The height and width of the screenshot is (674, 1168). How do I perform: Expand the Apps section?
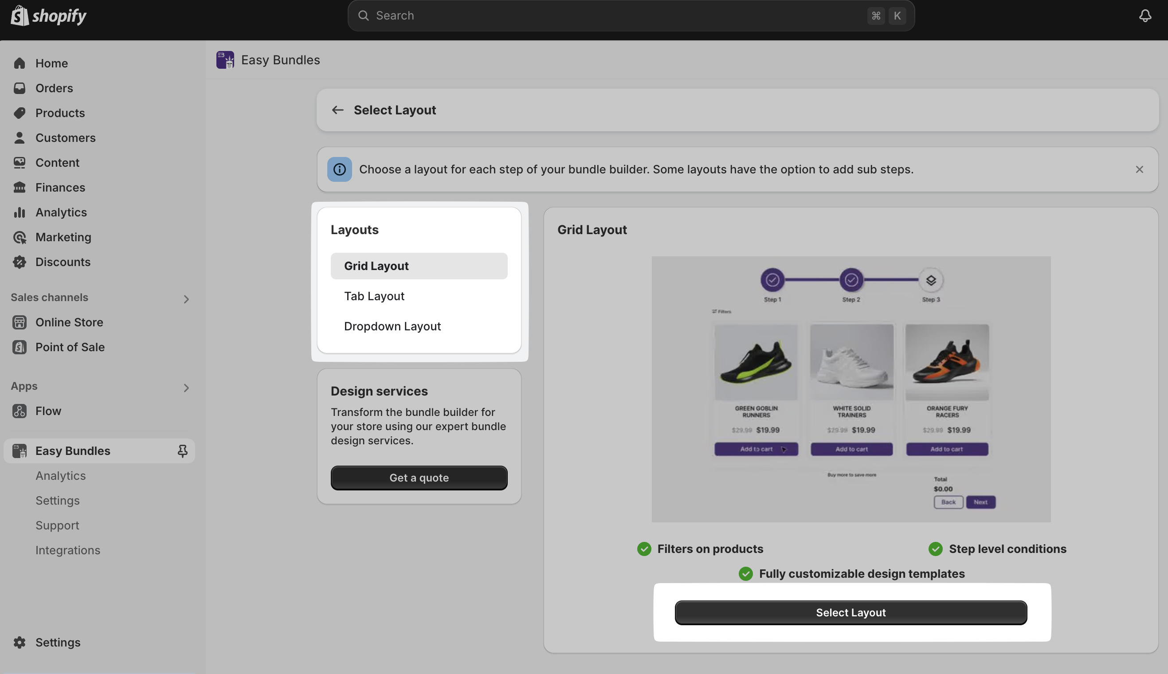point(186,388)
